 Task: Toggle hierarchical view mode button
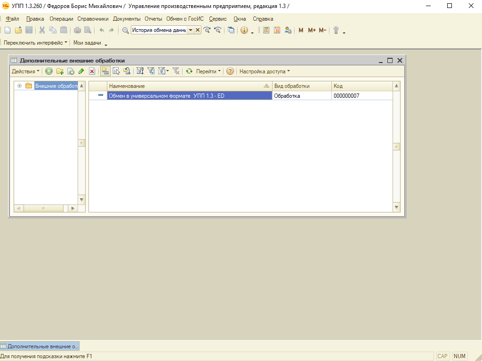[105, 71]
